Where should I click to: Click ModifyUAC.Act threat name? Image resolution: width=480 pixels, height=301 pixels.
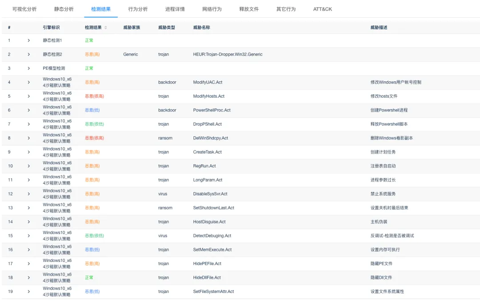click(x=208, y=82)
